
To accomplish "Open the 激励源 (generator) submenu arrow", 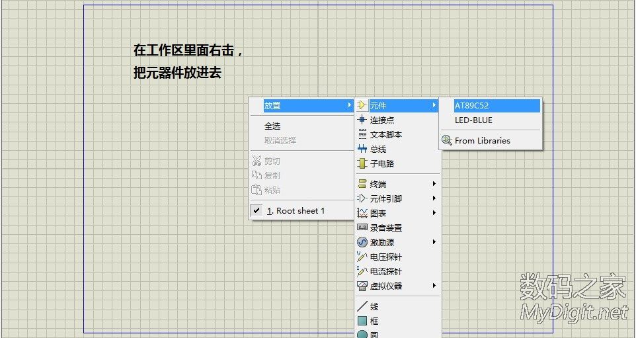I will (x=434, y=242).
